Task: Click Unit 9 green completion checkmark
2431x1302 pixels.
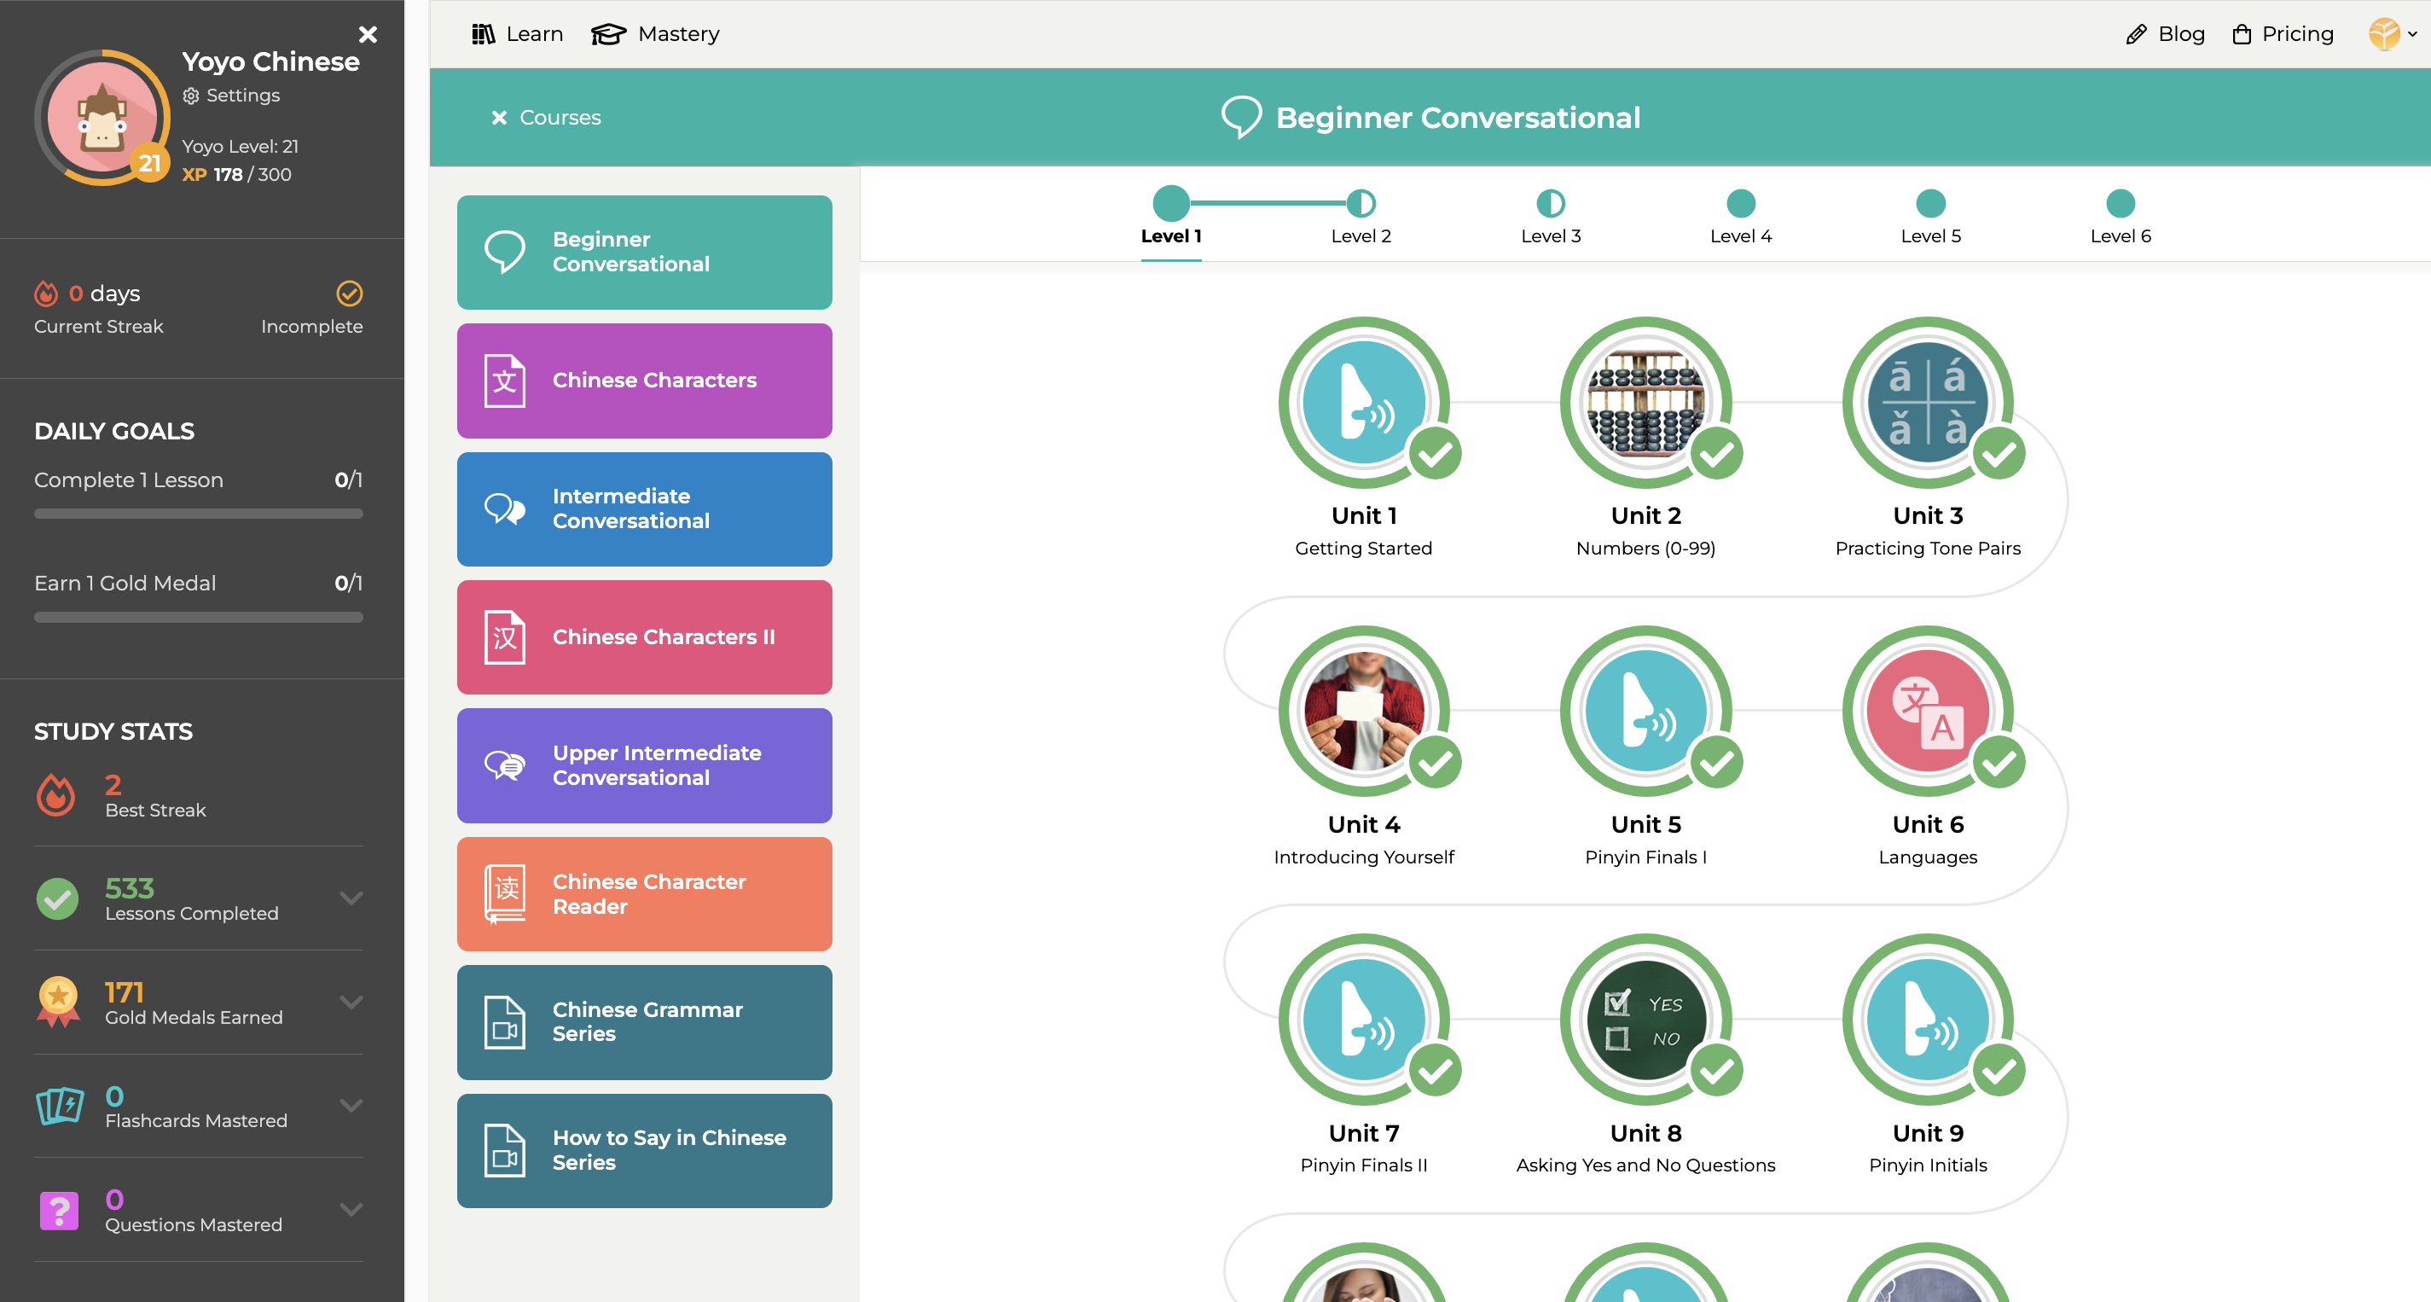Action: point(1998,1071)
